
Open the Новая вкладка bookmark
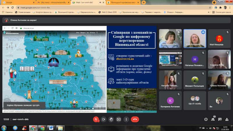pyautogui.click(x=23, y=12)
